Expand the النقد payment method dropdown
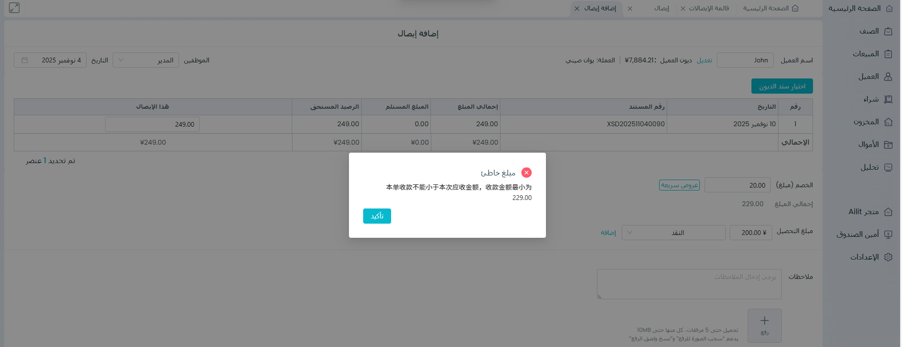Screen dimensions: 902x347 pyautogui.click(x=673, y=233)
